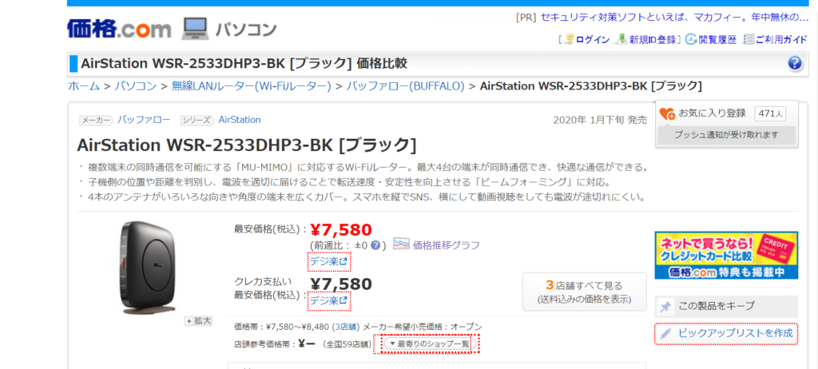Expand the 最寄りのショップ一覧 dropdown
The image size is (818, 369).
(429, 344)
